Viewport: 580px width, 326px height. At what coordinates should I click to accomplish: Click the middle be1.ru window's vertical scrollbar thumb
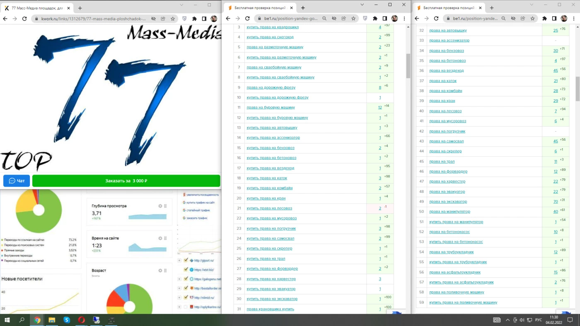point(408,66)
